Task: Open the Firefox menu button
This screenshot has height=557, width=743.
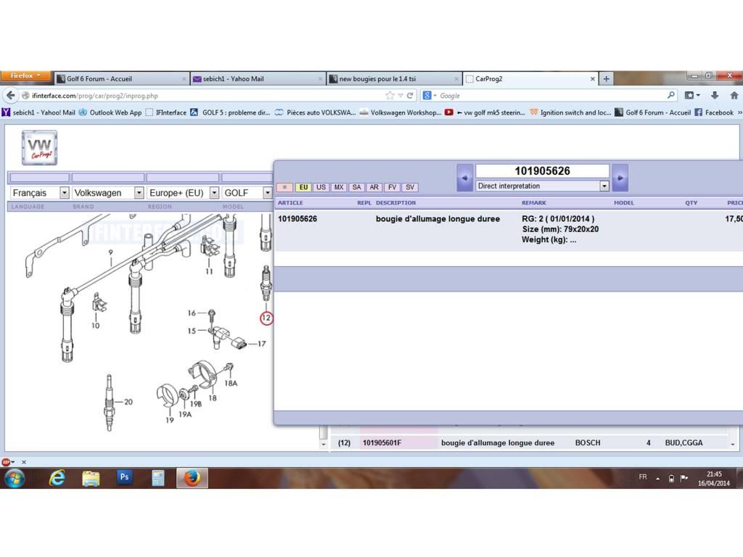Action: [x=27, y=75]
